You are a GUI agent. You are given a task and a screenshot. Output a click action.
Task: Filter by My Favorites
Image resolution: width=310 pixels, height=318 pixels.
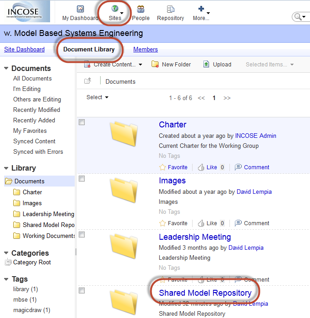point(30,131)
